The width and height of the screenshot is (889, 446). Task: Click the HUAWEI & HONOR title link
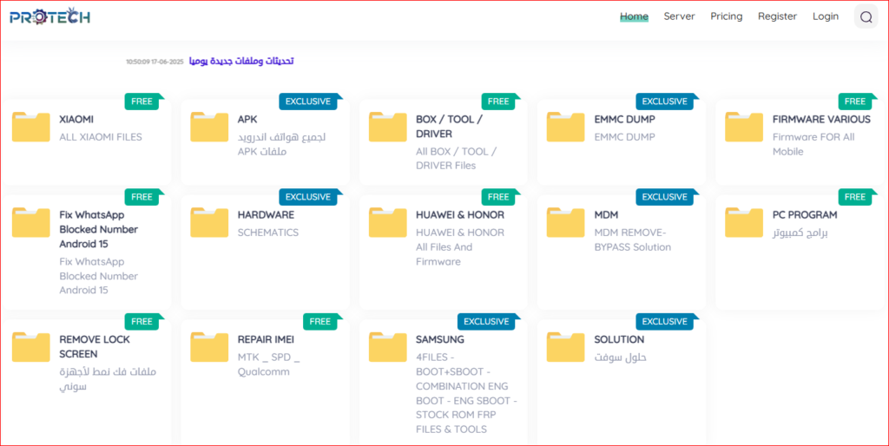pos(460,215)
